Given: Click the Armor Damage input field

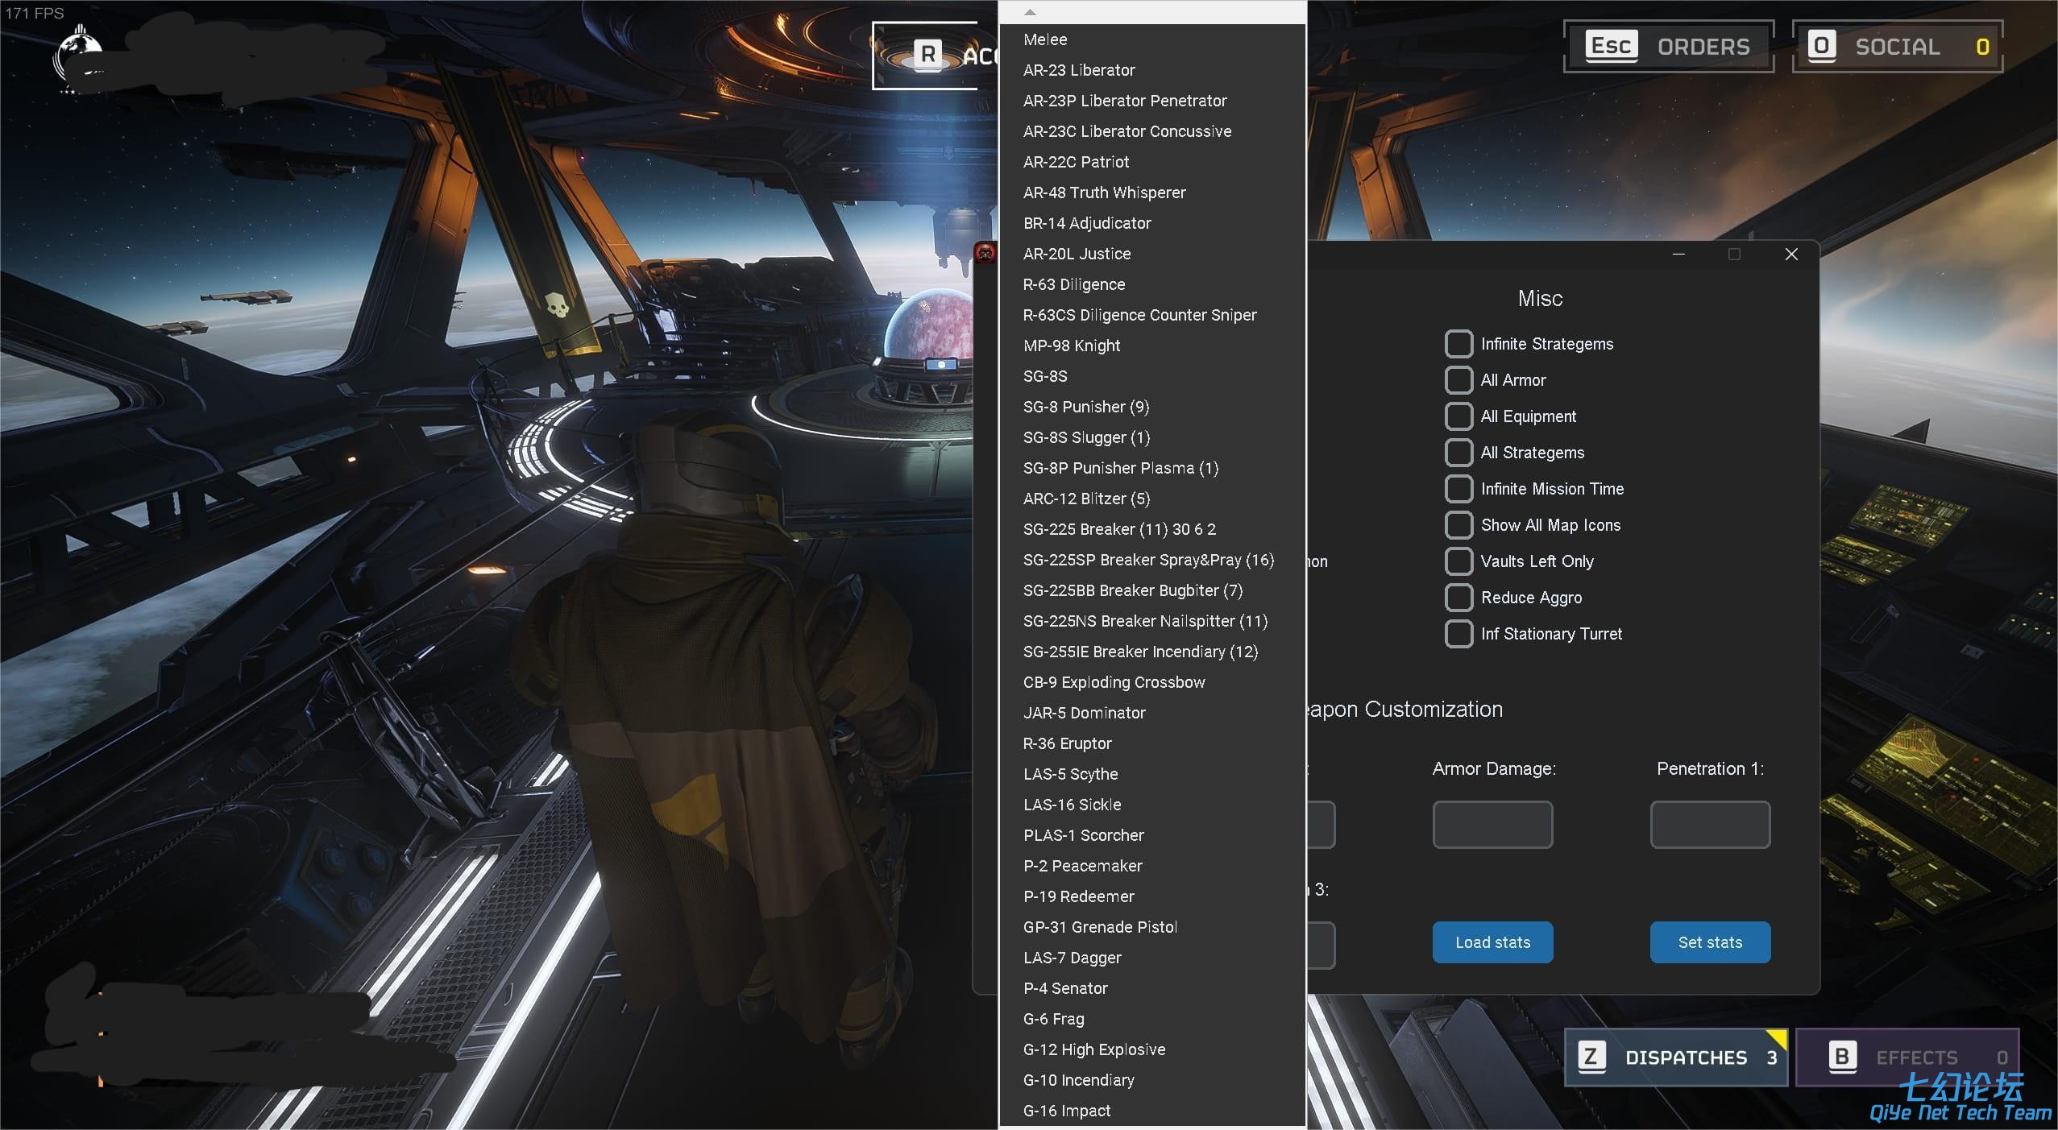Looking at the screenshot, I should [x=1492, y=824].
